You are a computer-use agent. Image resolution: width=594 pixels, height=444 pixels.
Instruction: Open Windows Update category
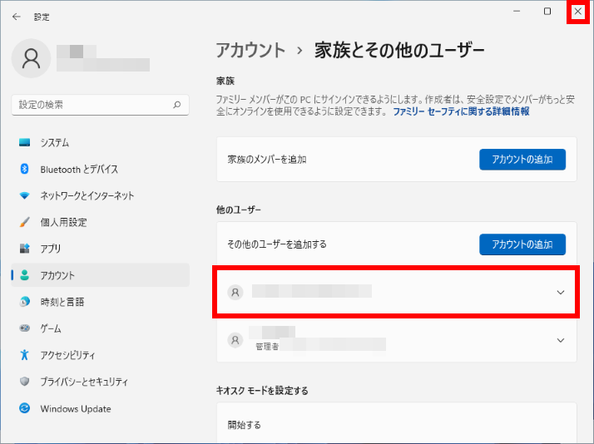[101, 408]
